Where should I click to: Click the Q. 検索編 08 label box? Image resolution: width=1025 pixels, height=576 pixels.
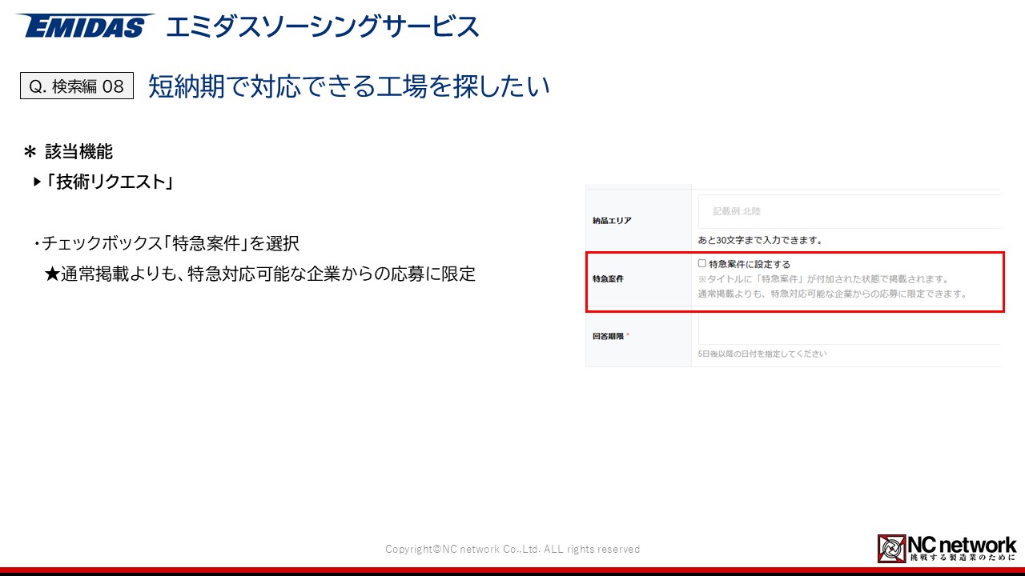77,86
